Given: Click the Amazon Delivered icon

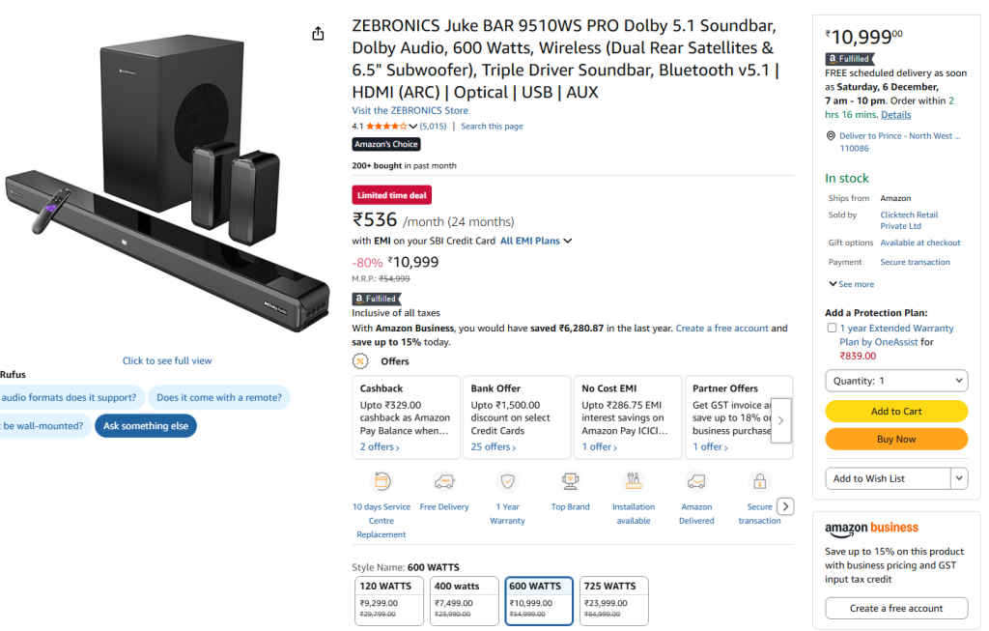Looking at the screenshot, I should coord(696,480).
